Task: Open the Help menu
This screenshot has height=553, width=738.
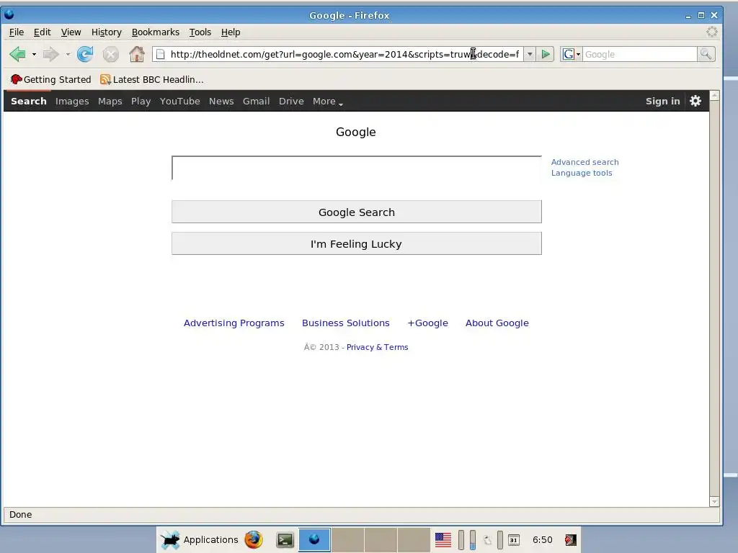Action: [x=231, y=32]
